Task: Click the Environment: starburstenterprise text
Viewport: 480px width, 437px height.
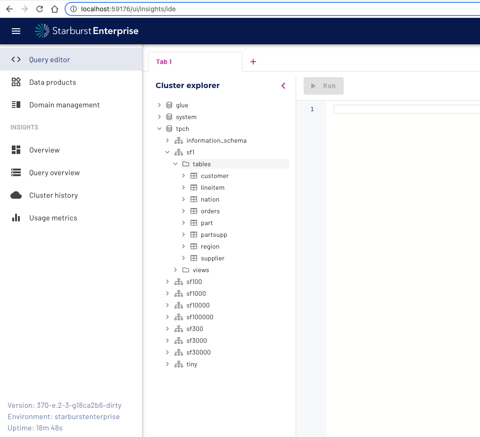Action: (64, 416)
